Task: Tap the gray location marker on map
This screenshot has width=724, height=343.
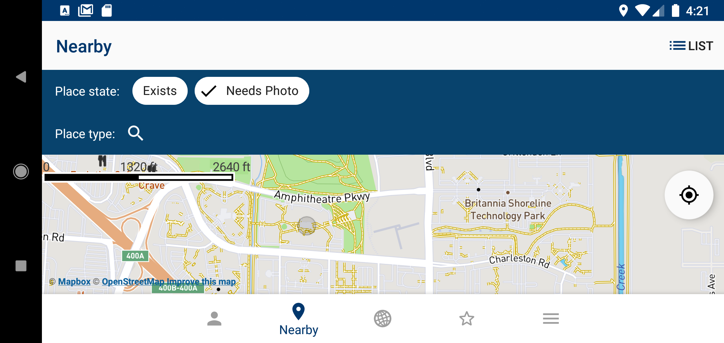Action: 306,226
